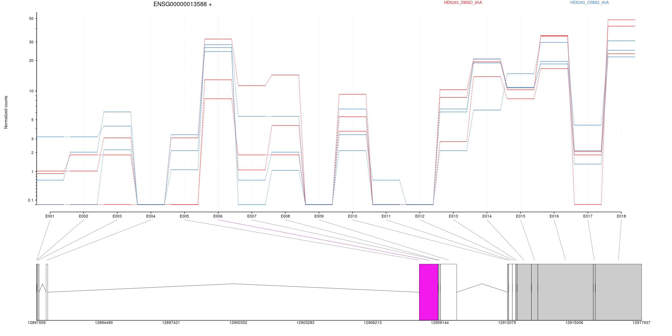Viewport: 672px width, 336px height.
Task: Select the HEK293_DMSO_6hA legend label
Action: point(463,3)
